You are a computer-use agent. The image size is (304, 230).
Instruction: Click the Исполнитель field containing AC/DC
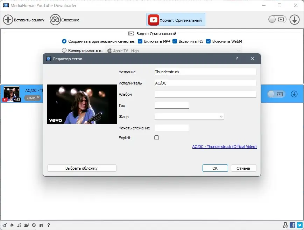[205, 83]
